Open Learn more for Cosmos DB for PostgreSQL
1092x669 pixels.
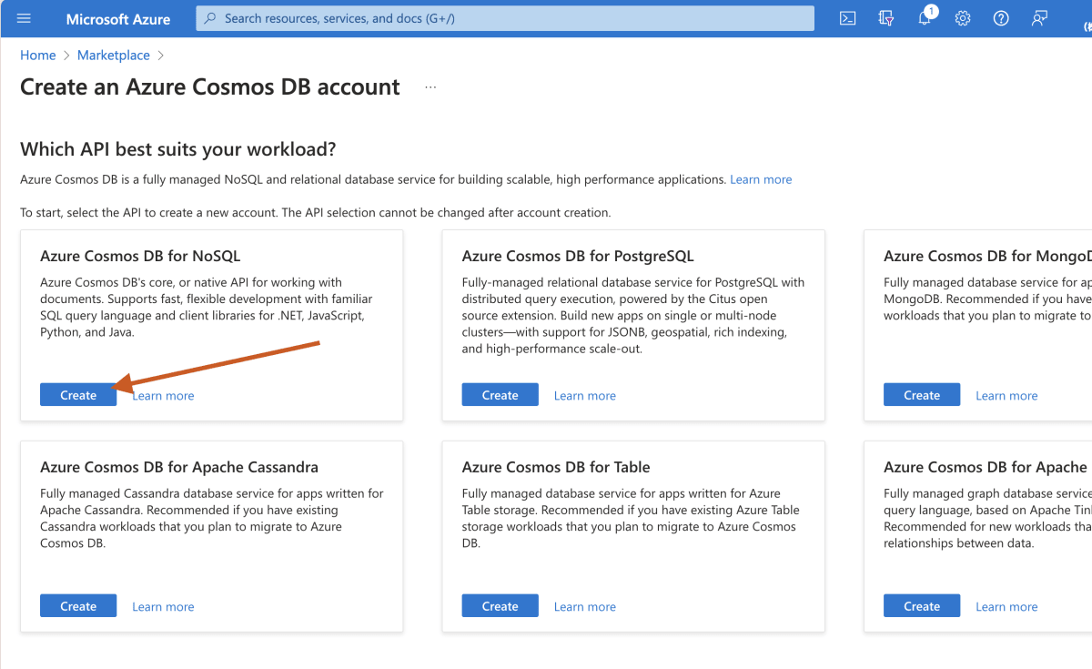(x=585, y=396)
